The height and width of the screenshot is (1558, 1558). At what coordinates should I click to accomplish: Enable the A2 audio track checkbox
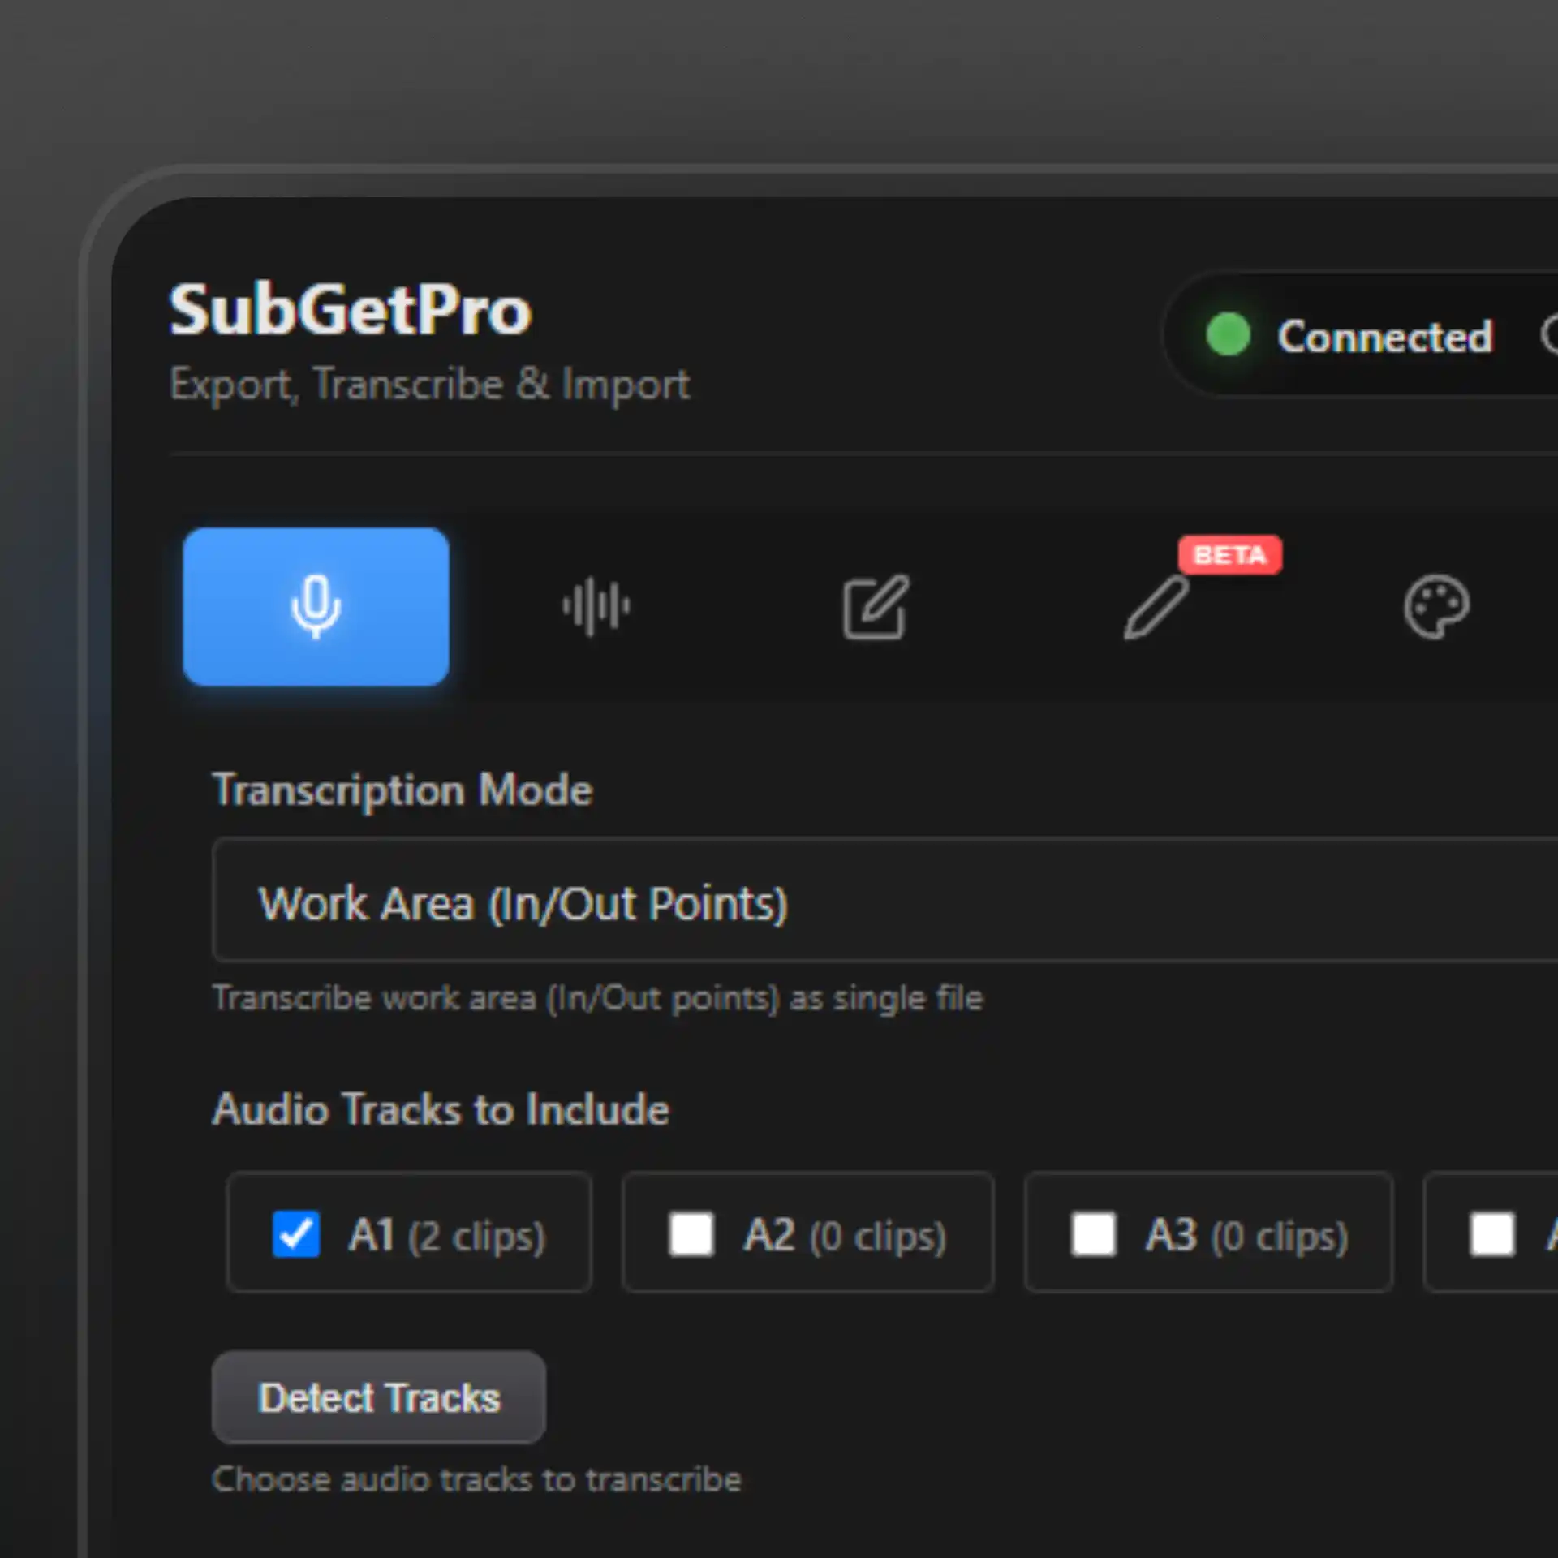click(691, 1234)
